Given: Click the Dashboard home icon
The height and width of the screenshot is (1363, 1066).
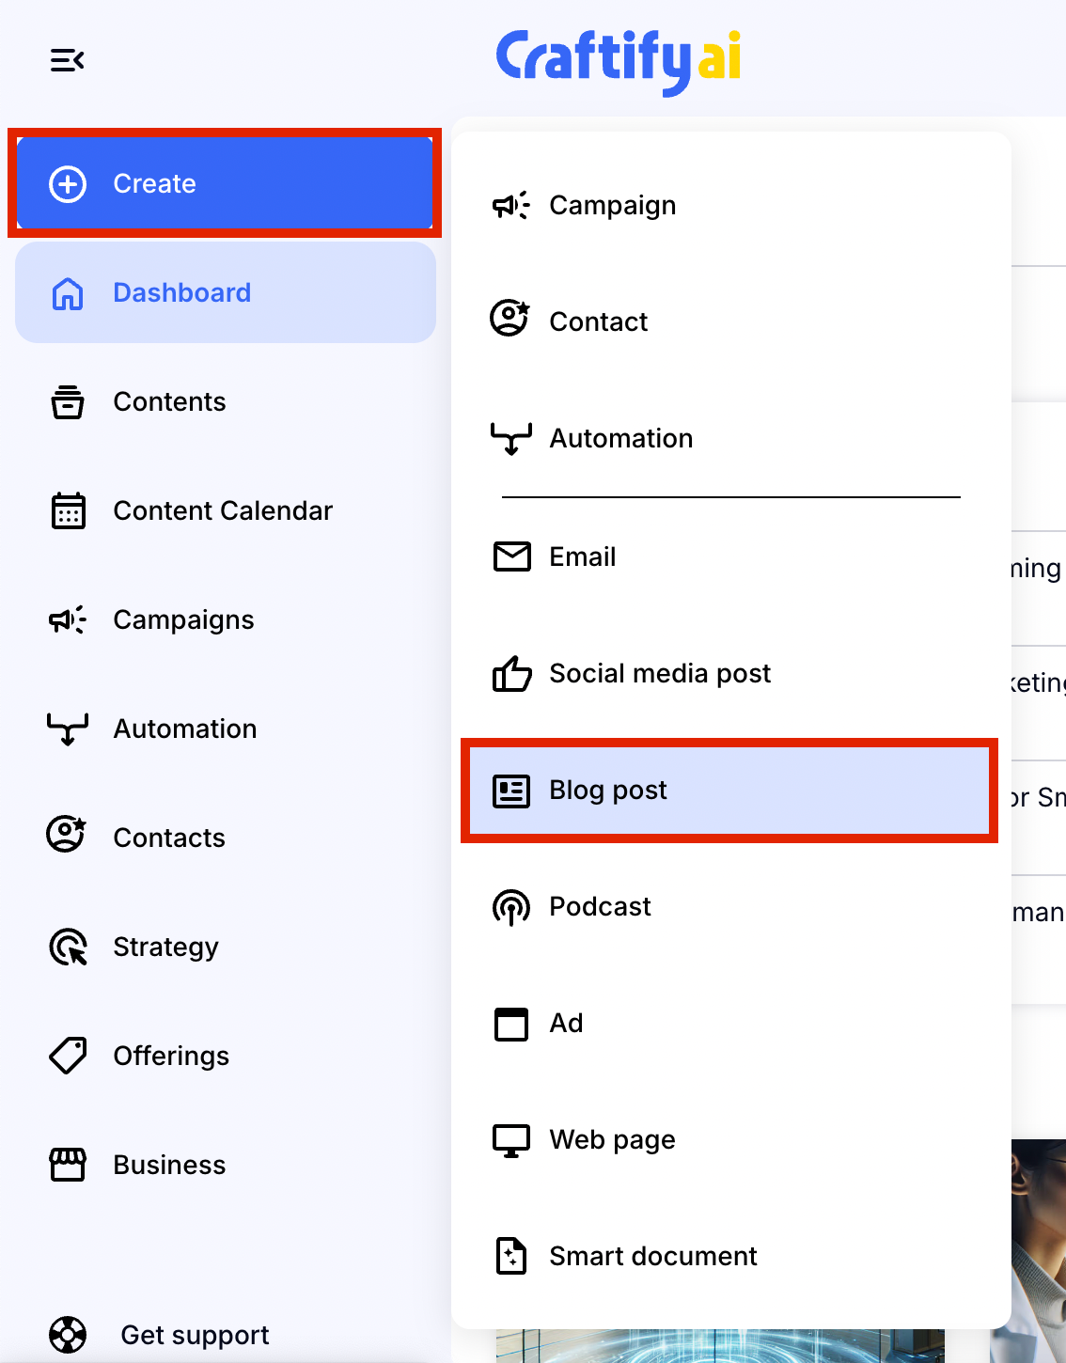Looking at the screenshot, I should [x=68, y=293].
